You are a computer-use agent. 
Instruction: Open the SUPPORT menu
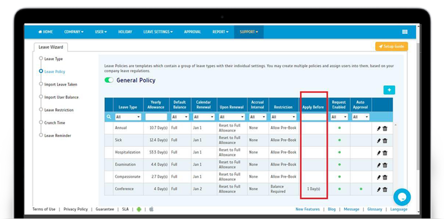[249, 32]
